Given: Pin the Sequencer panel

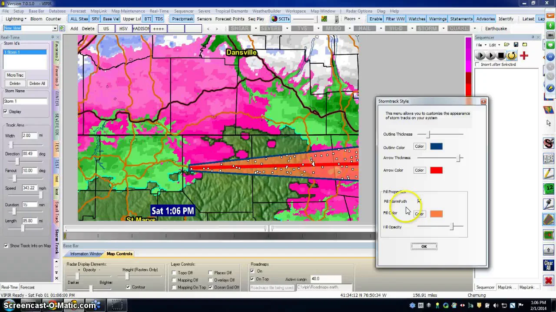Looking at the screenshot, I should [534, 37].
